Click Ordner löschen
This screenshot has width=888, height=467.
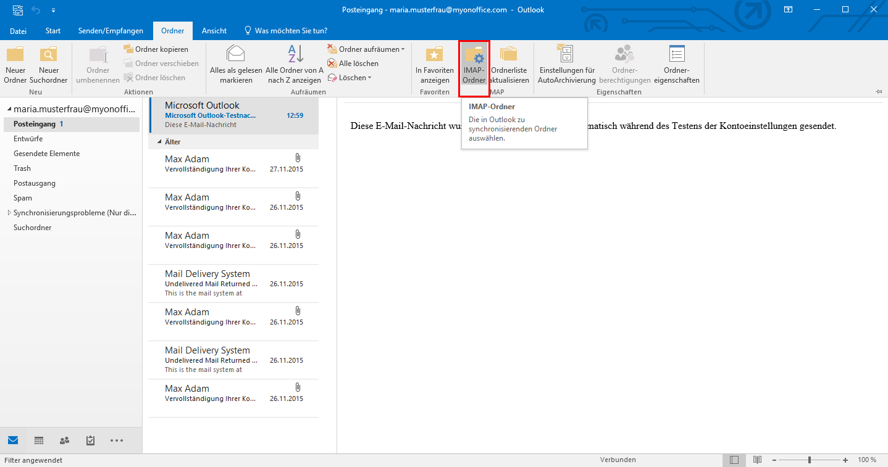(x=154, y=77)
